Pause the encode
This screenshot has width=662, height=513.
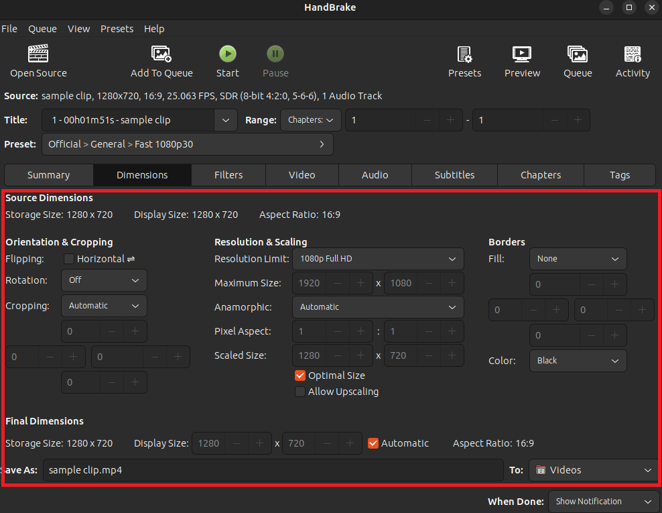[x=275, y=60]
